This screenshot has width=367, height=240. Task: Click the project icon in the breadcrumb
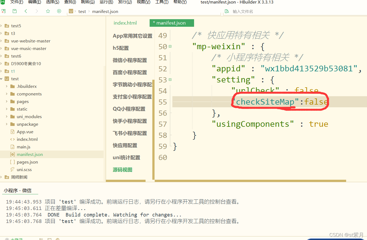(x=71, y=11)
